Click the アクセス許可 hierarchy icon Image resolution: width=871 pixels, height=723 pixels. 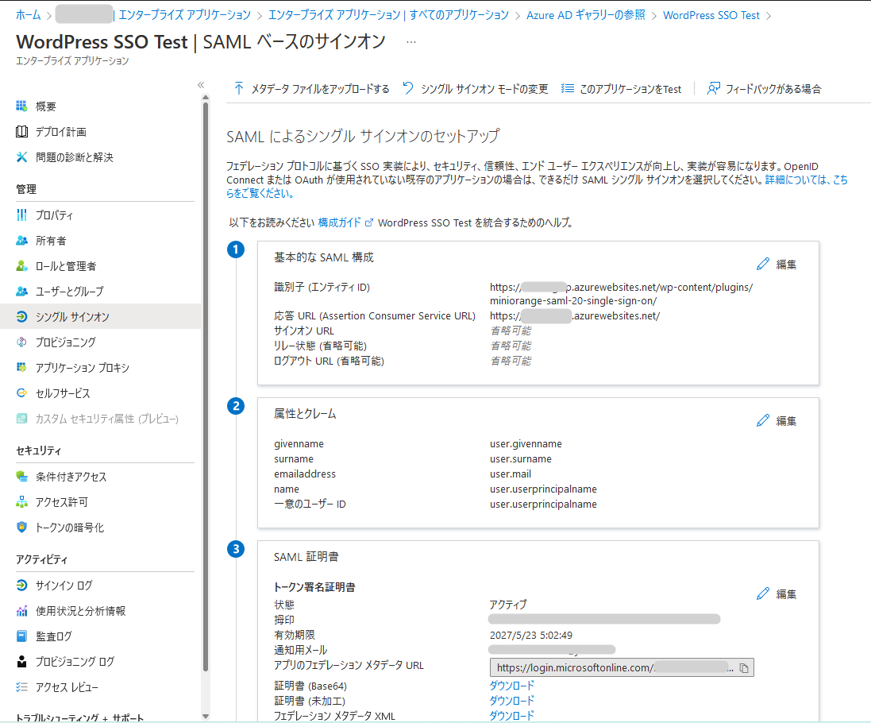pyautogui.click(x=21, y=502)
